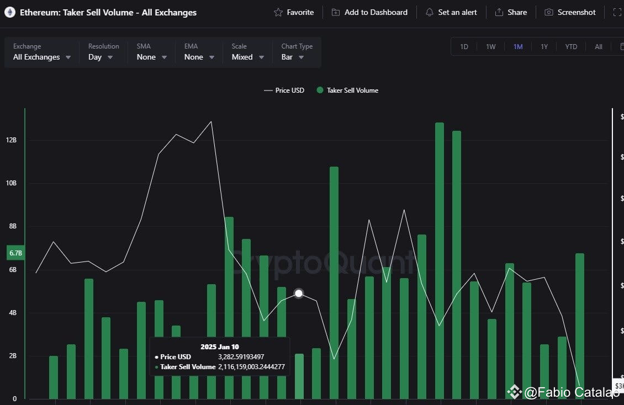Click the Favorite star icon
624x405 pixels.
tap(278, 12)
